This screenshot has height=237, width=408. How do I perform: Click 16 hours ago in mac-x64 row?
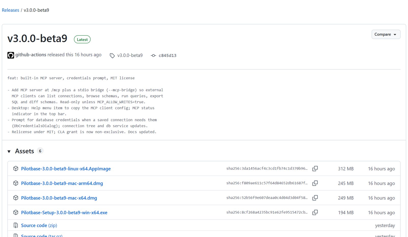(381, 198)
